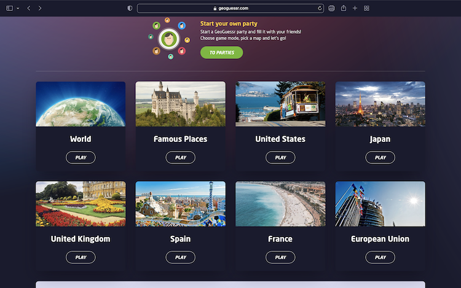
Task: Reload the page with refresh icon
Action: pos(320,8)
